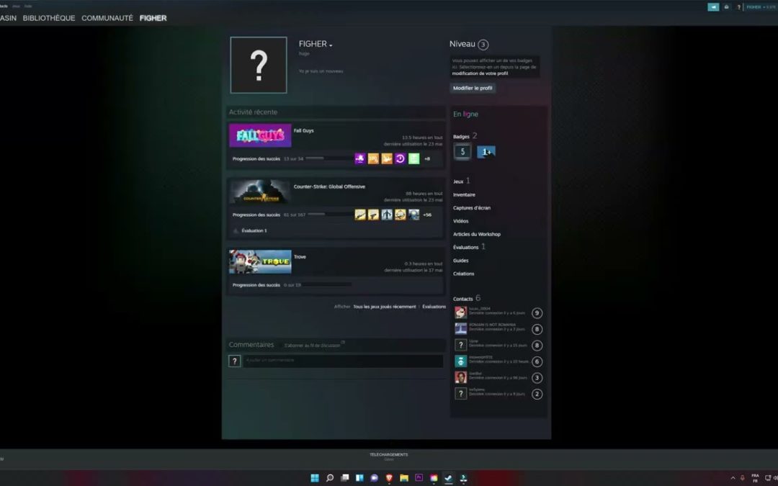This screenshot has width=778, height=486.
Task: Click the green Fall Guys achievement icon
Action: pyautogui.click(x=413, y=158)
